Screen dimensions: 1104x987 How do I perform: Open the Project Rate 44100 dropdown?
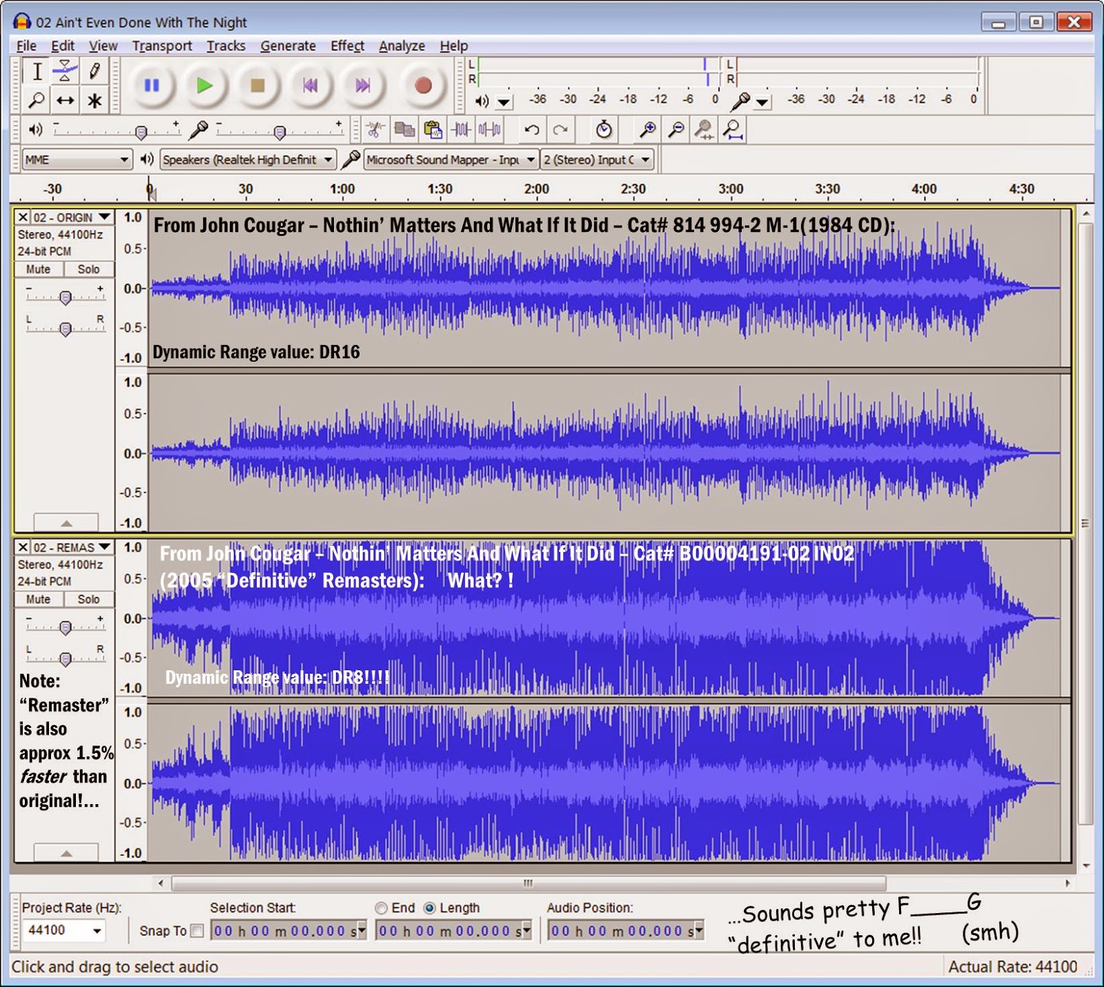[64, 930]
